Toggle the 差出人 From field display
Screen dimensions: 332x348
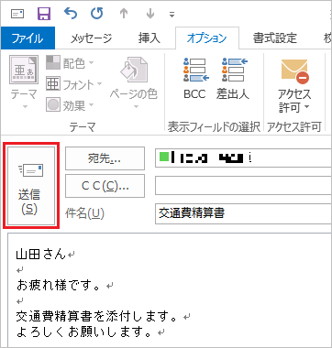233,79
